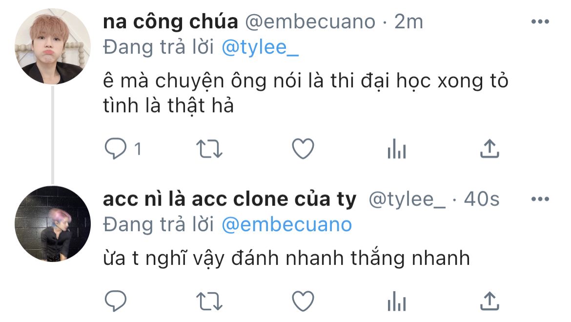
Task: Open the @tylee_ mention link
Action: coord(260,47)
